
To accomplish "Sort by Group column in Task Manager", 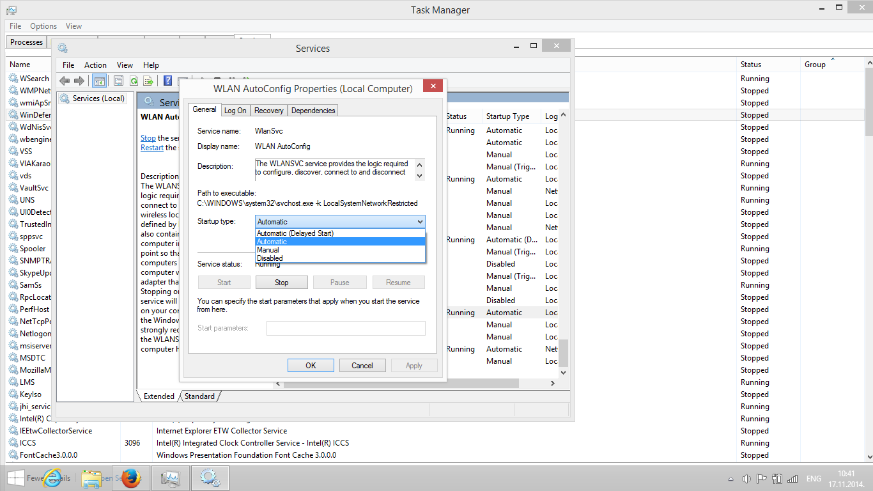I will click(815, 65).
